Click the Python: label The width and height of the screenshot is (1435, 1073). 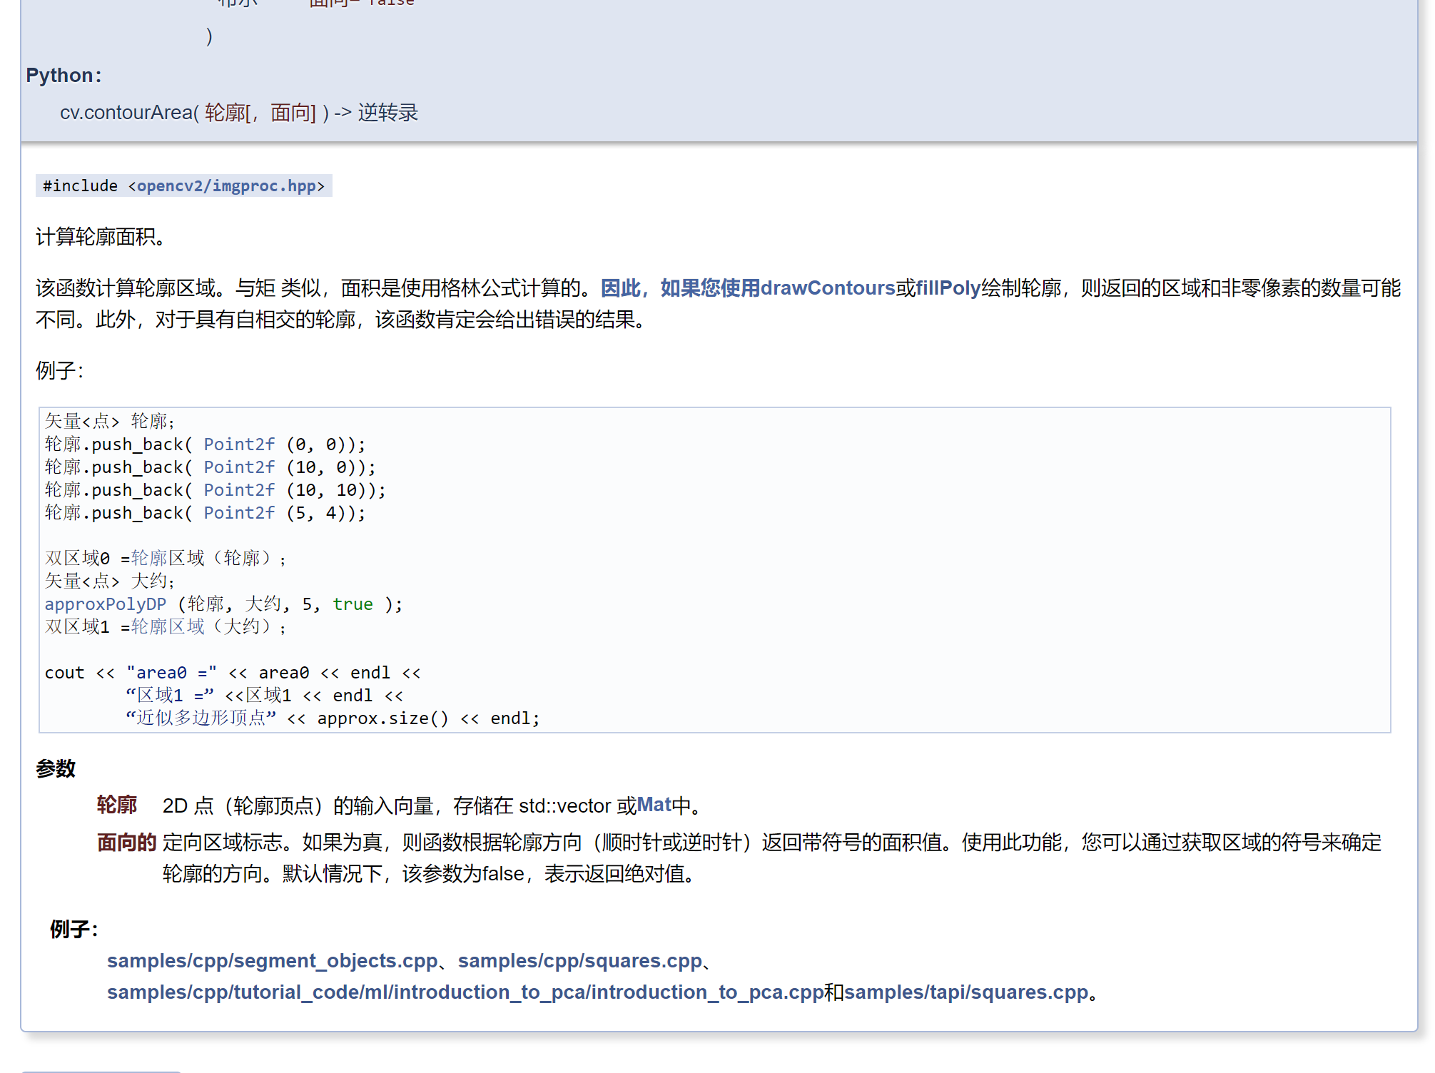point(64,76)
